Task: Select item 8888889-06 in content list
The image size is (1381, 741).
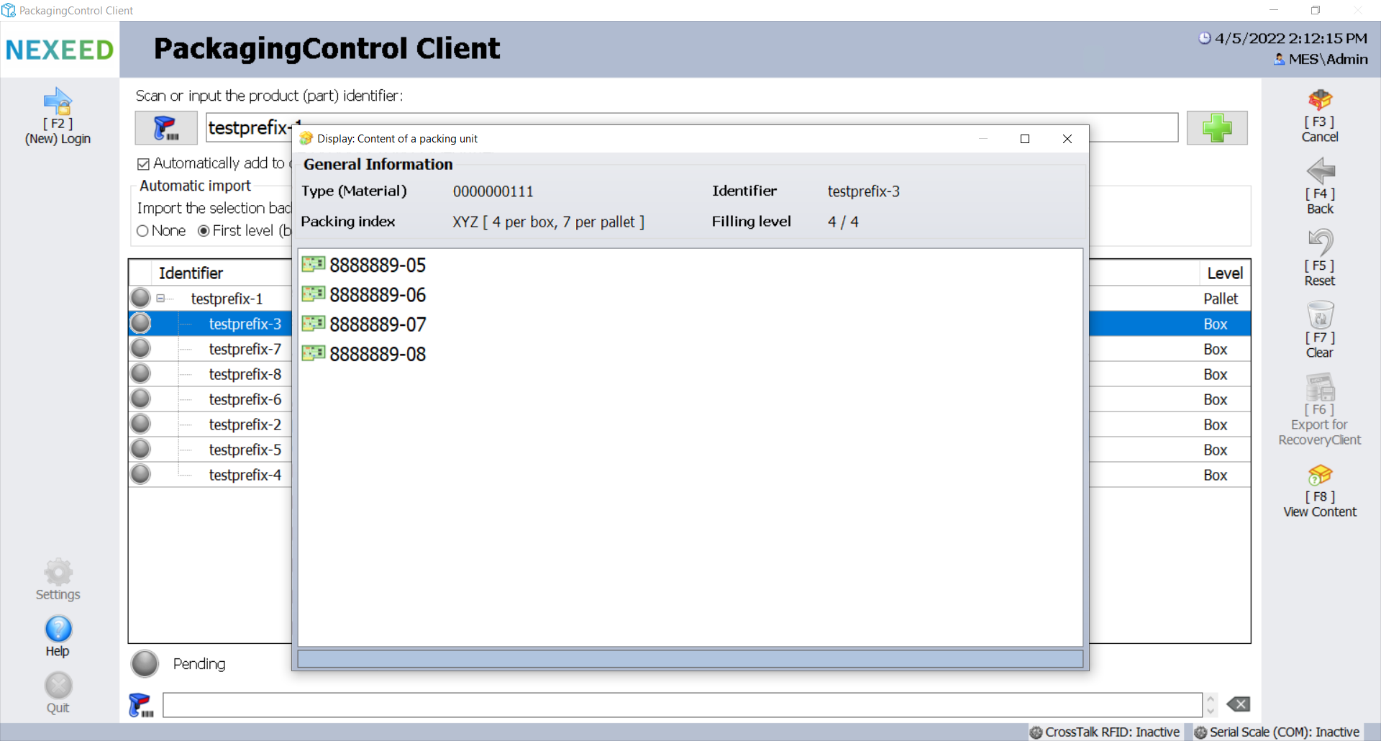Action: (x=377, y=295)
